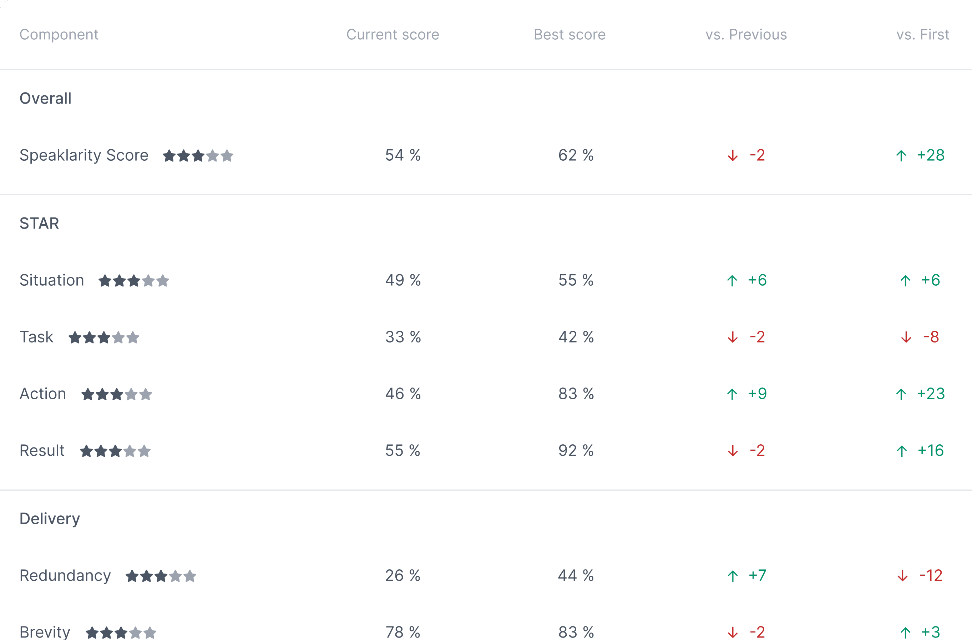Collapse the Overall section

45,98
